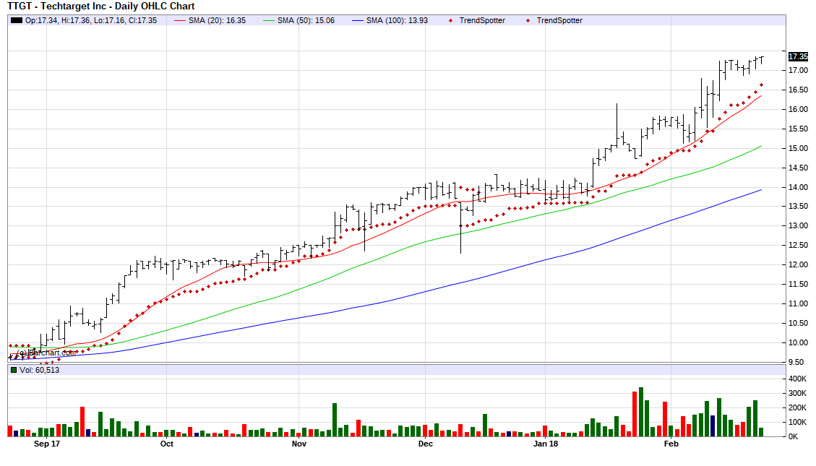Viewport: 816px width, 466px height.
Task: Click the Vol: 60,513 volume label
Action: (40, 371)
